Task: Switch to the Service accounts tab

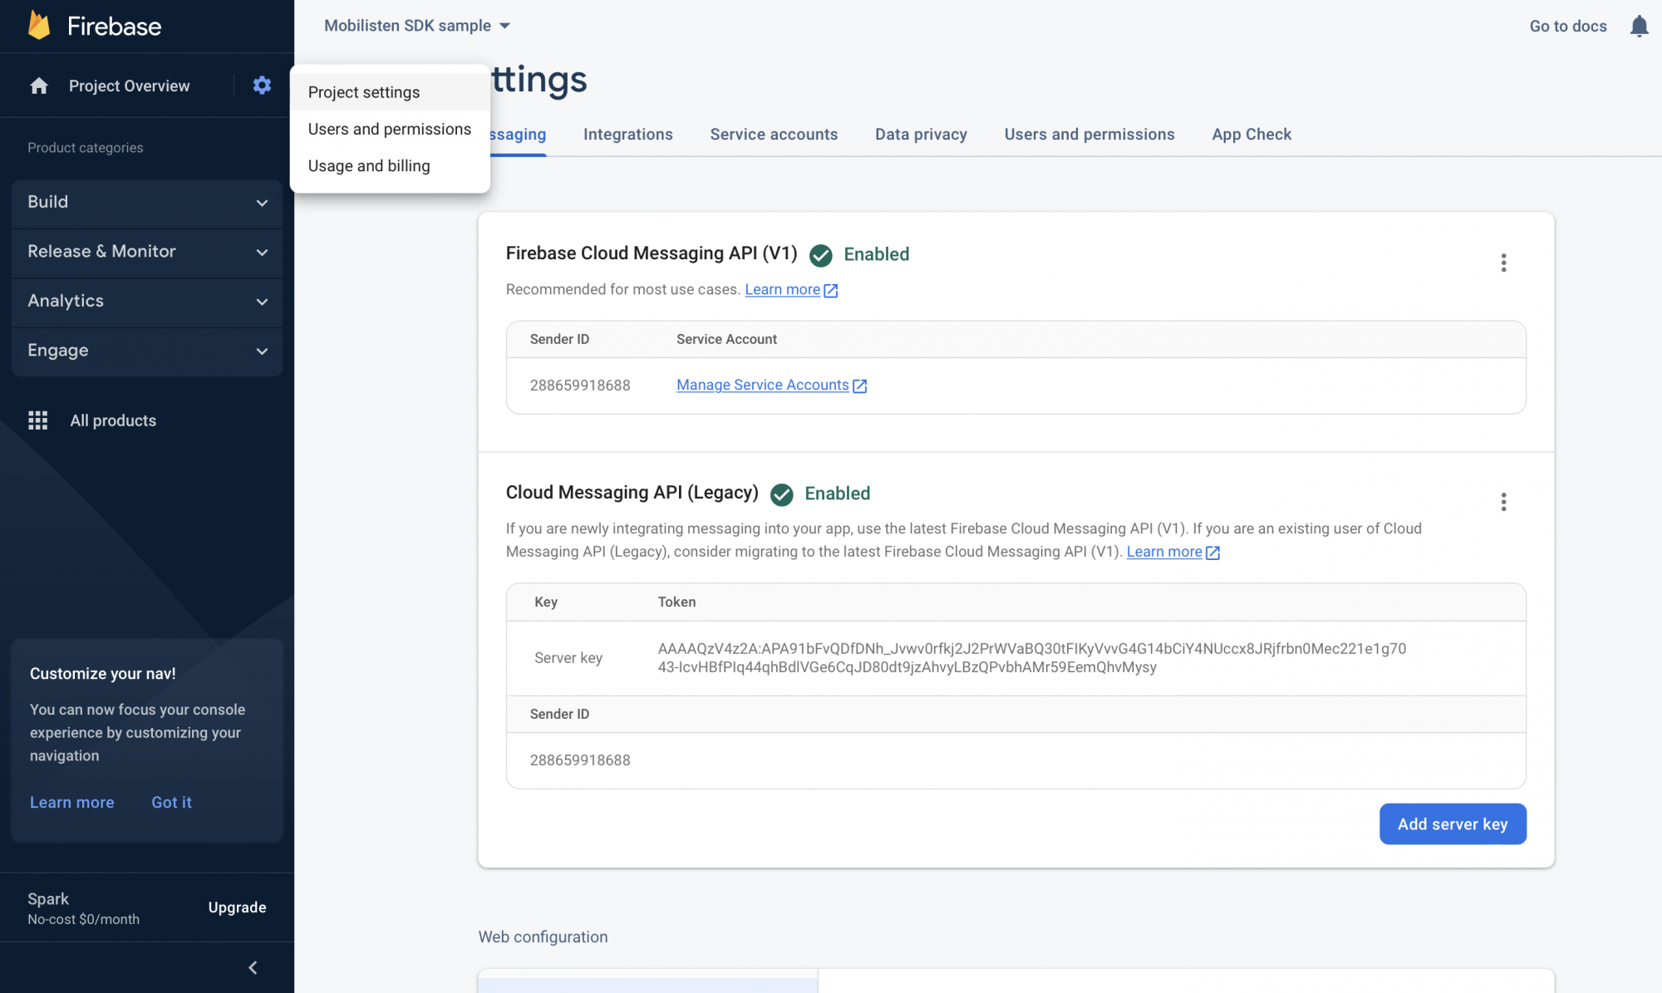Action: (x=773, y=134)
